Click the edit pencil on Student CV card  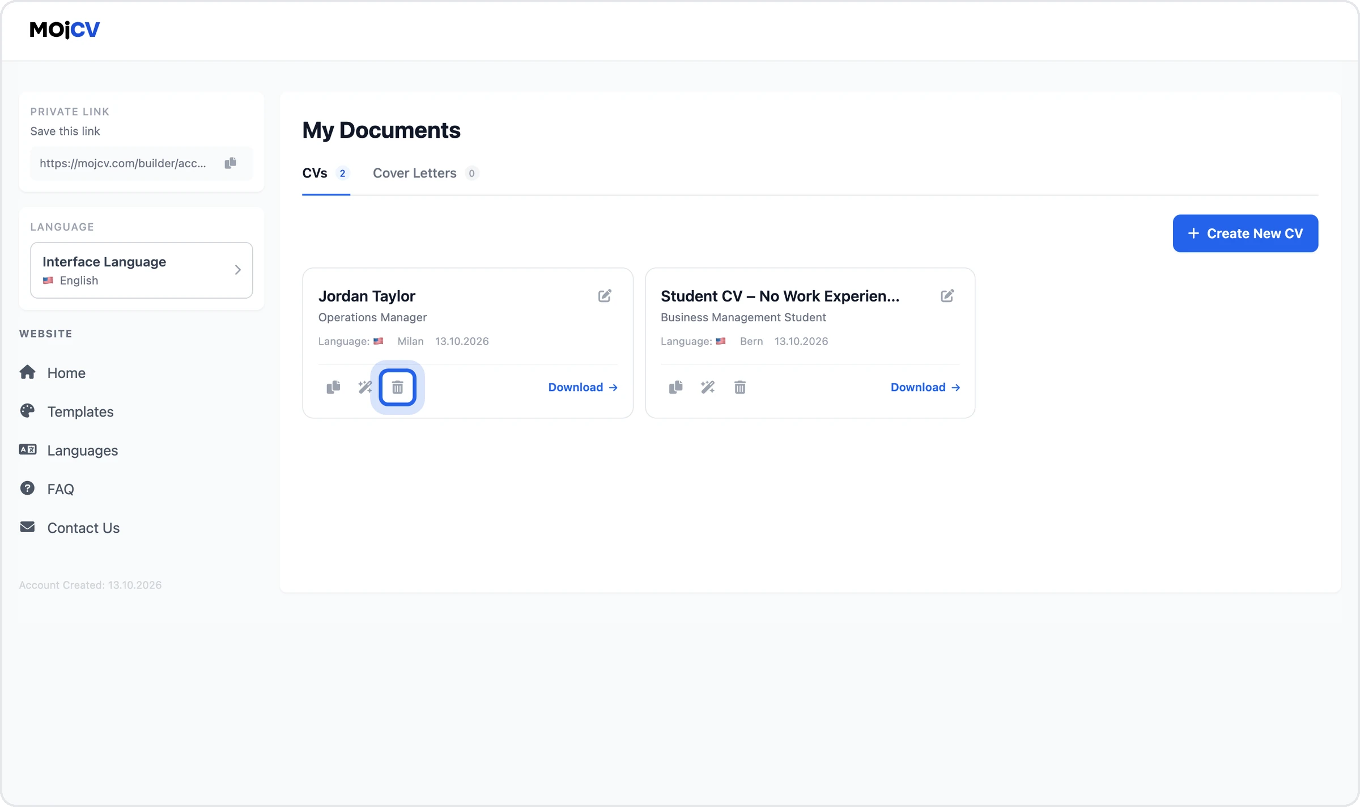(947, 296)
